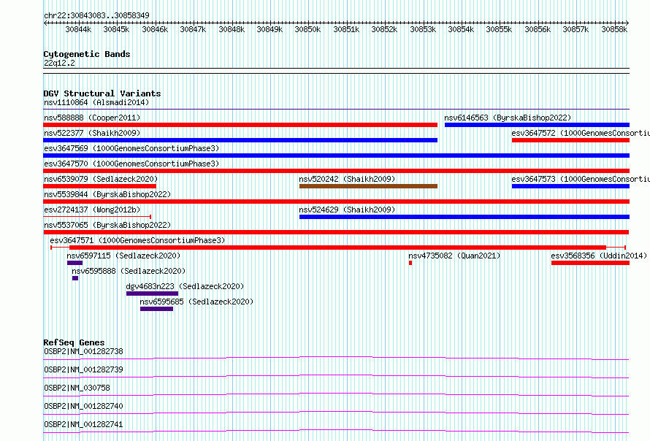
Task: Open the OSBP2|NM_001282741 transcript label
Action: pyautogui.click(x=83, y=424)
